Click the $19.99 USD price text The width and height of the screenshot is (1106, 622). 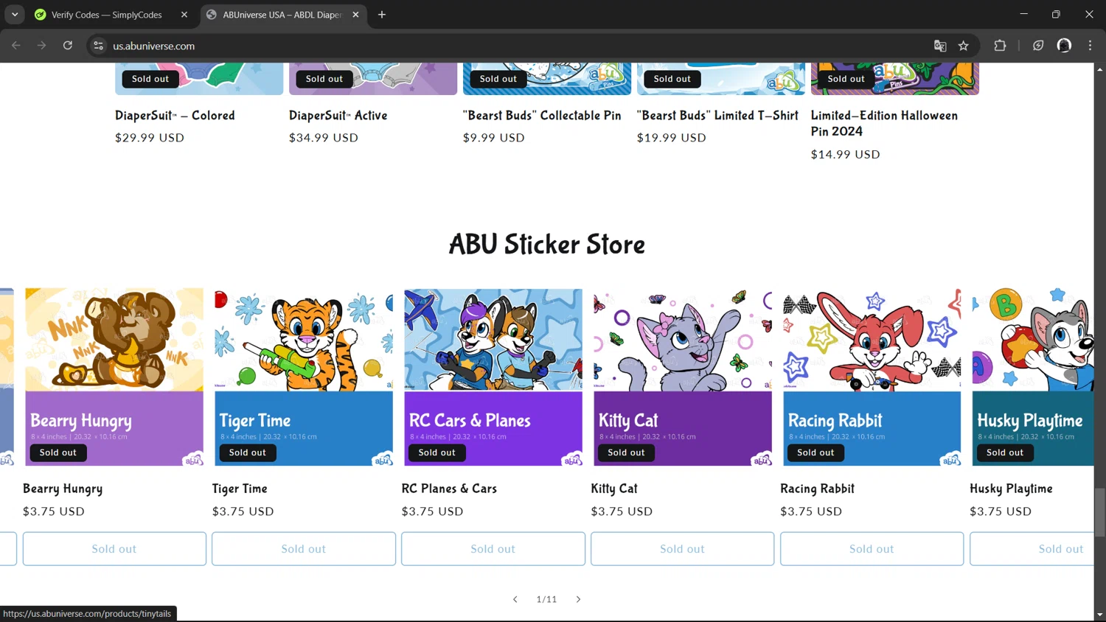point(672,138)
